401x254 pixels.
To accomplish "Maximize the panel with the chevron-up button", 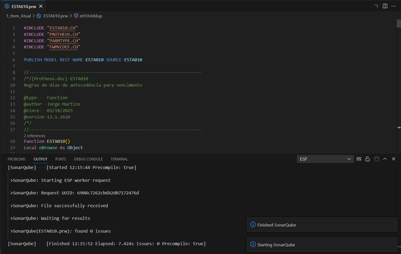I will pyautogui.click(x=385, y=159).
